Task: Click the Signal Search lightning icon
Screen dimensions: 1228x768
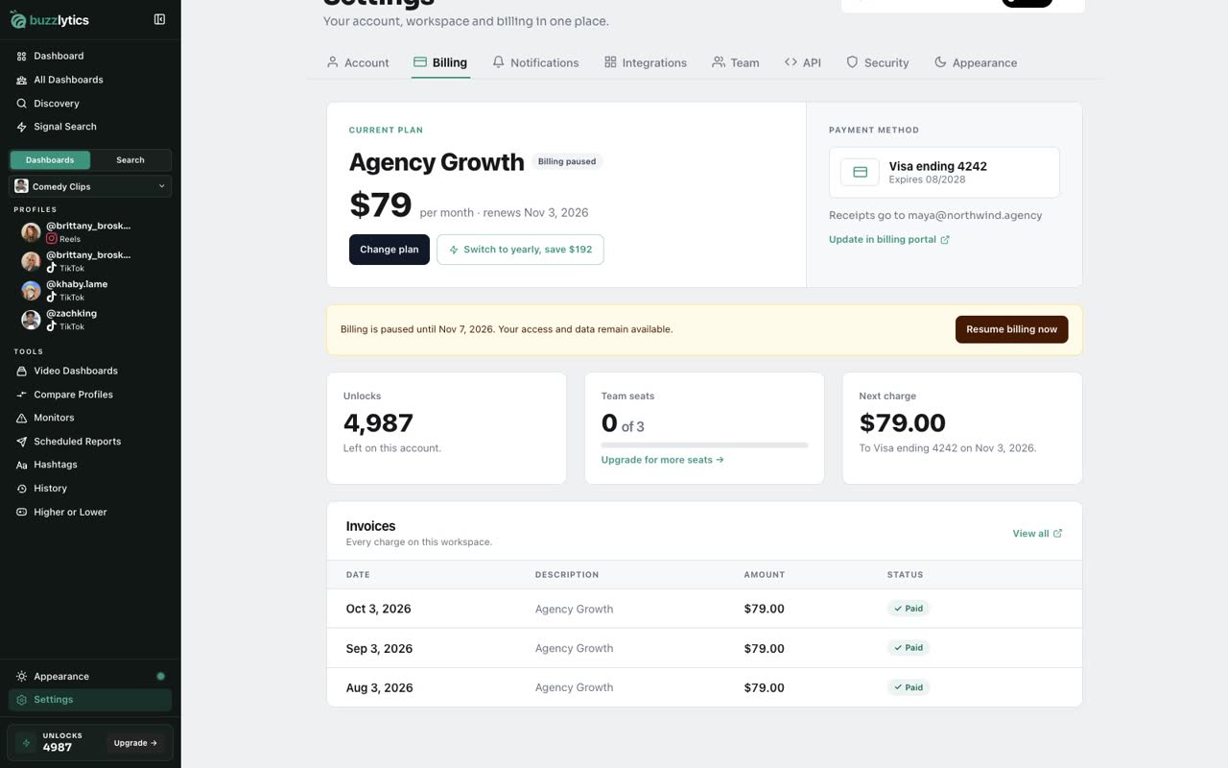Action: point(22,127)
